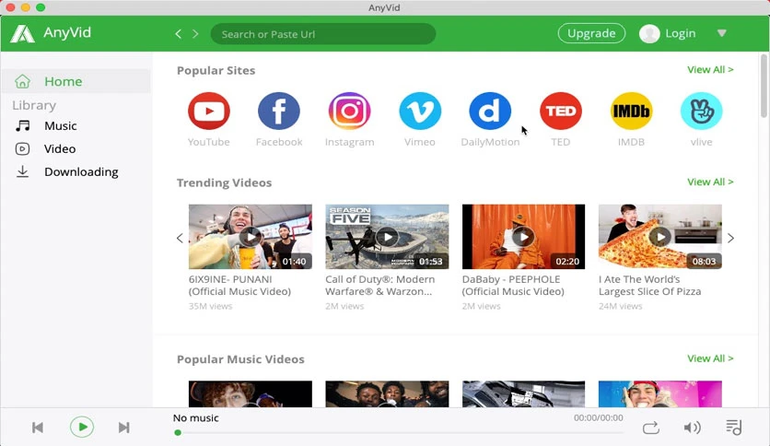Open the DailyMotion site icon
Screen dimensions: 770x446
pos(490,111)
